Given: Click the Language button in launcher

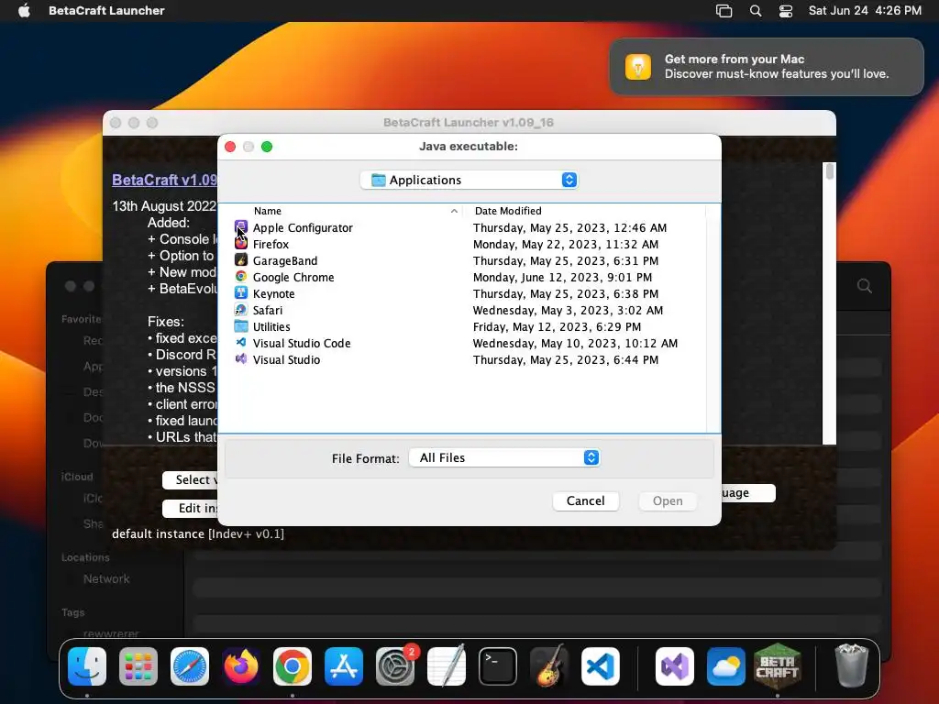Looking at the screenshot, I should tap(748, 492).
